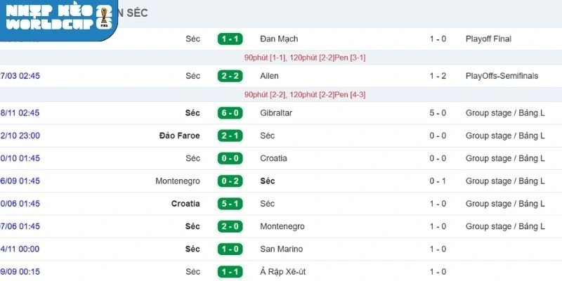Select the 1-0 score badge for San Marino
The image size is (562, 281).
[230, 249]
